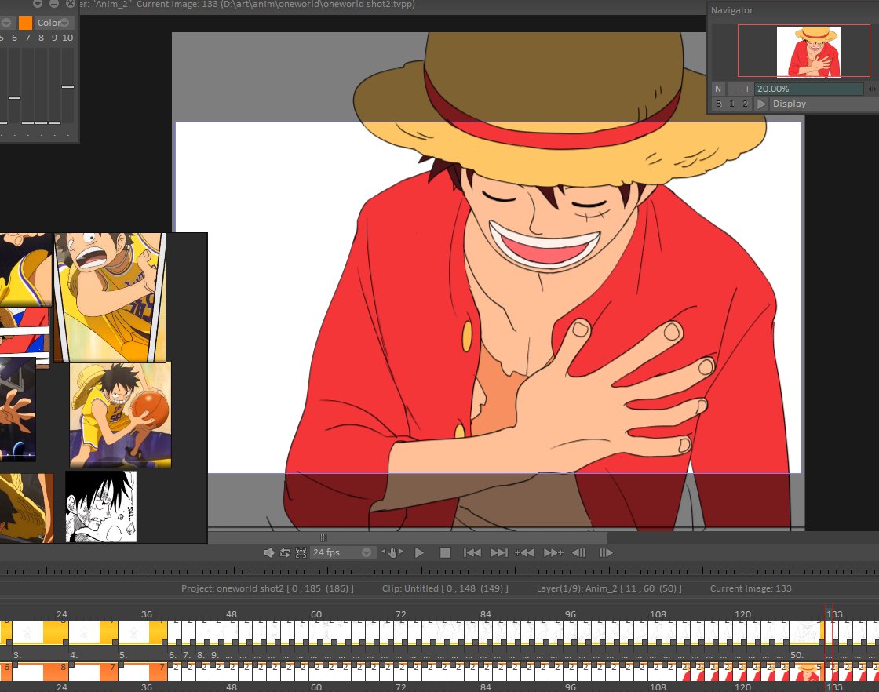Click the Navigator preview thumbnail

(808, 51)
